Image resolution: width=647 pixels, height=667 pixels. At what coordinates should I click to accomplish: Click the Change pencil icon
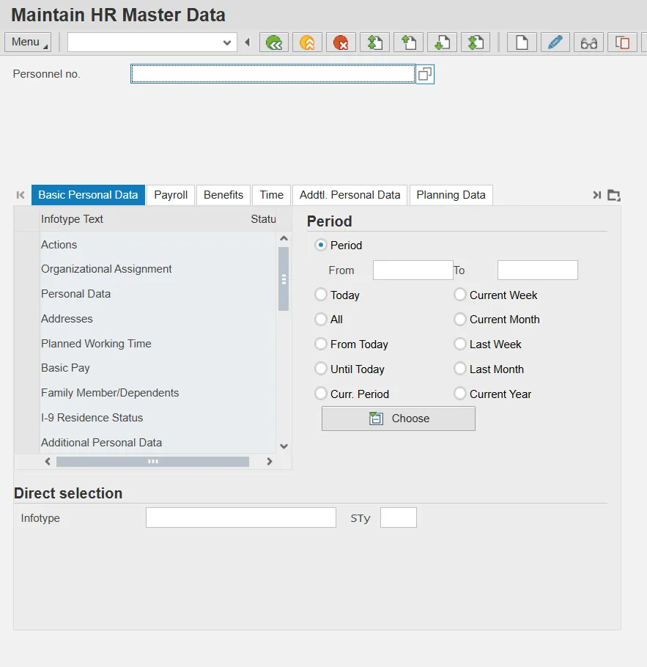555,43
